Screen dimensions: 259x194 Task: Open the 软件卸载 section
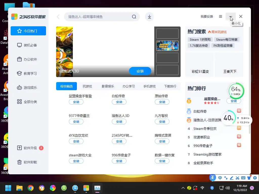tap(28, 162)
